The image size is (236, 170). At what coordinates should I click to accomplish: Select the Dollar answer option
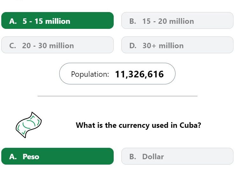pyautogui.click(x=177, y=156)
